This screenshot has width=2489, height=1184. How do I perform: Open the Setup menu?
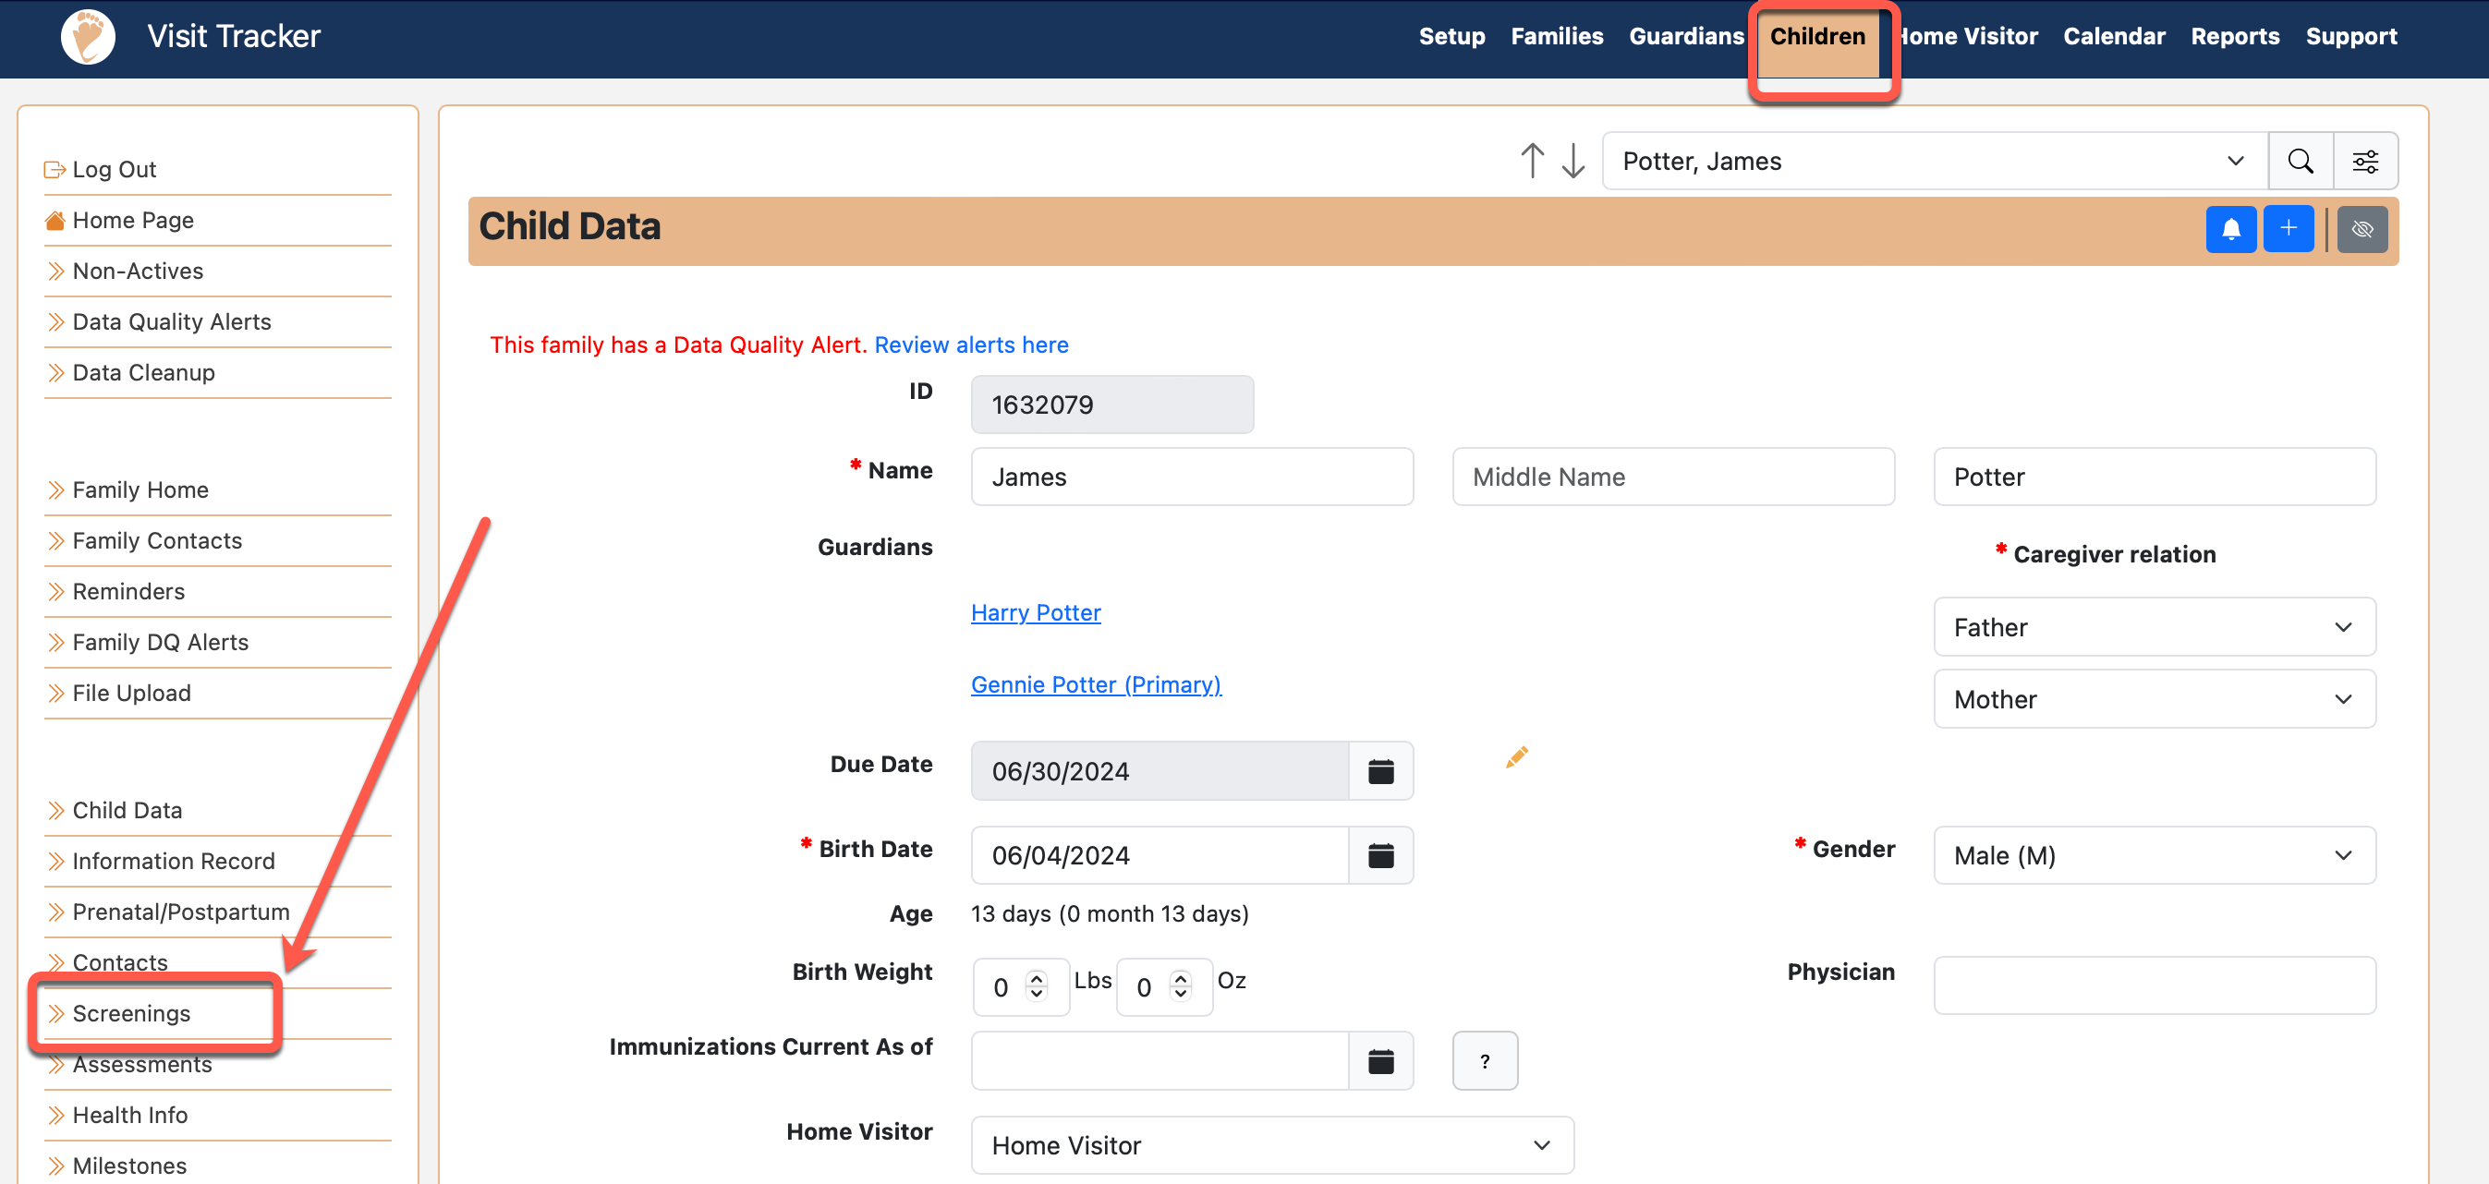(1451, 37)
